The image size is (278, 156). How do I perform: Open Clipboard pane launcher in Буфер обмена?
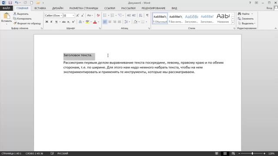(x=42, y=28)
